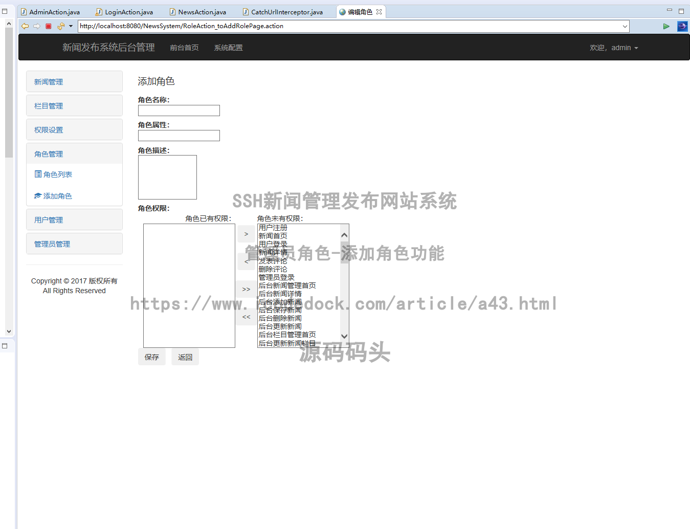Reload the page with the refresh icon
Image resolution: width=690 pixels, height=529 pixels.
click(x=60, y=26)
